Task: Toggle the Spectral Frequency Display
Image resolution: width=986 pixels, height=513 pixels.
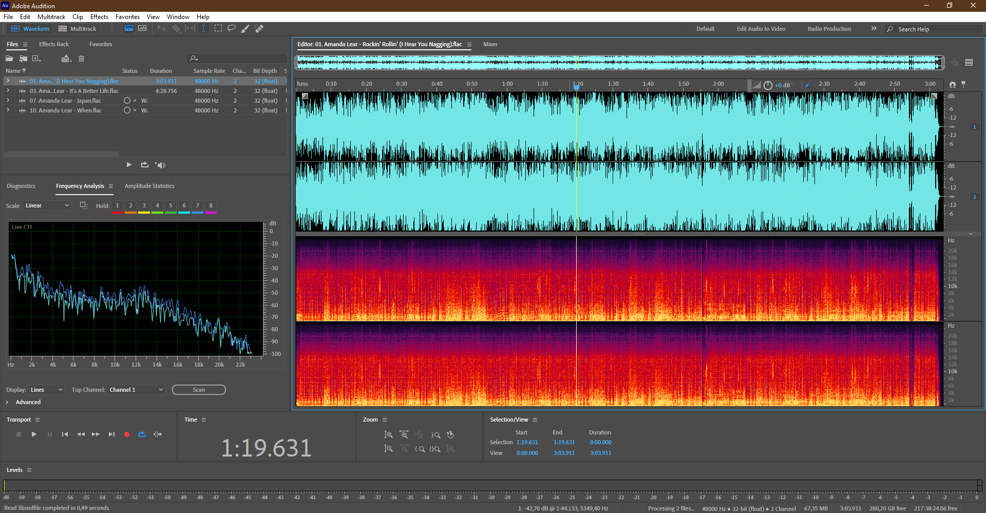Action: tap(129, 29)
